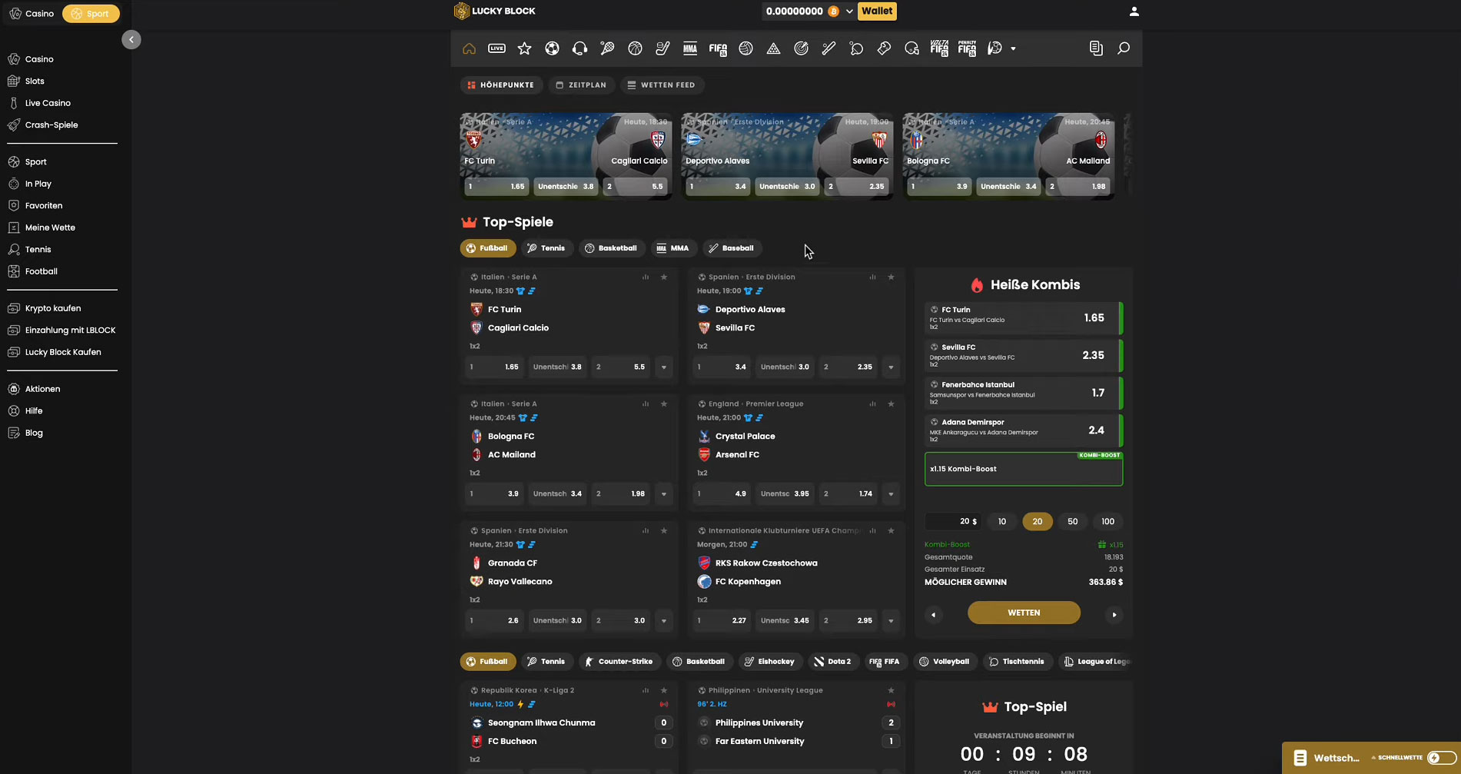The height and width of the screenshot is (774, 1461).
Task: Open statistics for FC Turin match card
Action: tap(645, 277)
